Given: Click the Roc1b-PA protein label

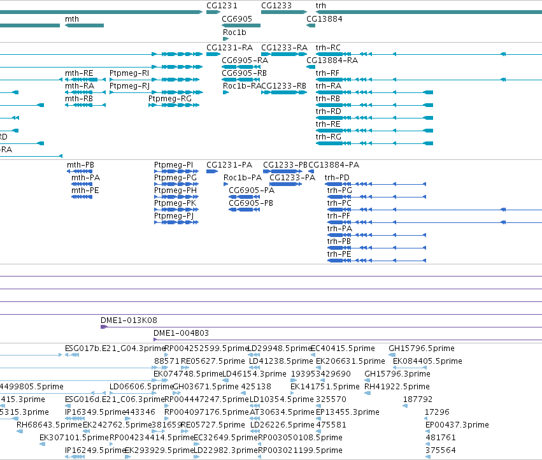Looking at the screenshot, I should click(242, 178).
